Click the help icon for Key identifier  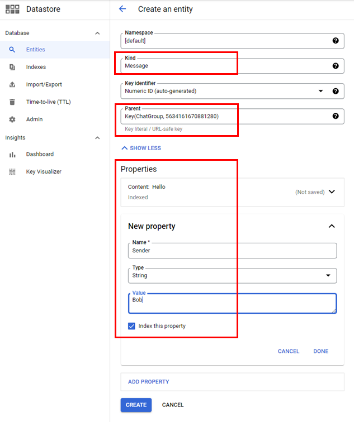point(336,91)
